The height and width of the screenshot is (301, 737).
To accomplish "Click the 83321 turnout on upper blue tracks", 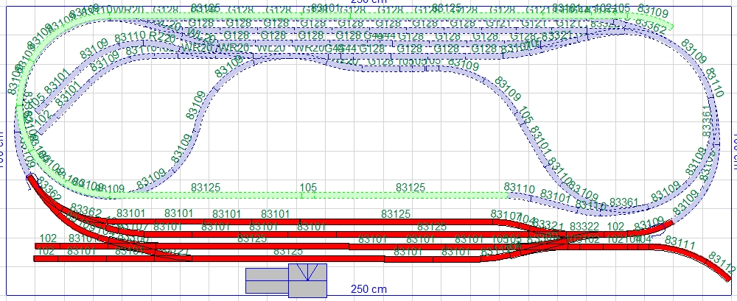I will tap(556, 36).
